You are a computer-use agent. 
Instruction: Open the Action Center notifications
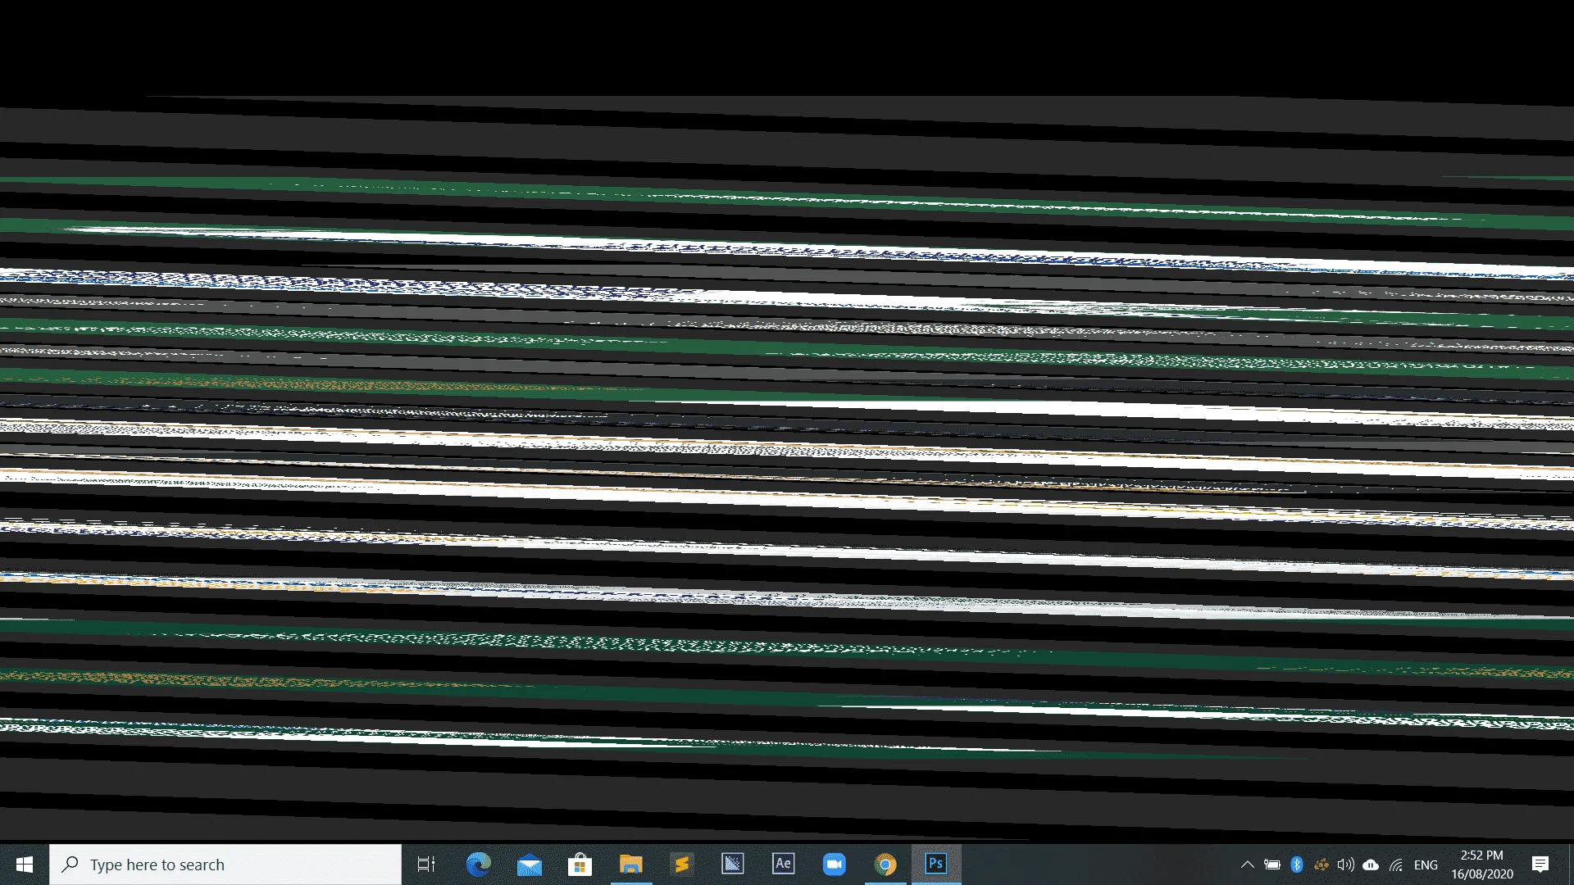point(1540,865)
